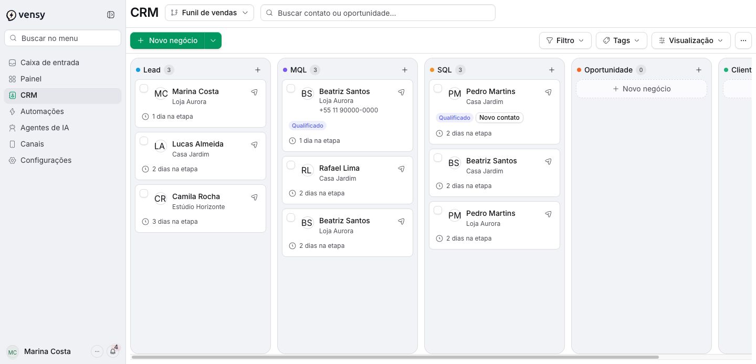Viewport: 756px width, 364px height.
Task: Check the Pedro Martins Loja Aurora card
Action: 438,210
